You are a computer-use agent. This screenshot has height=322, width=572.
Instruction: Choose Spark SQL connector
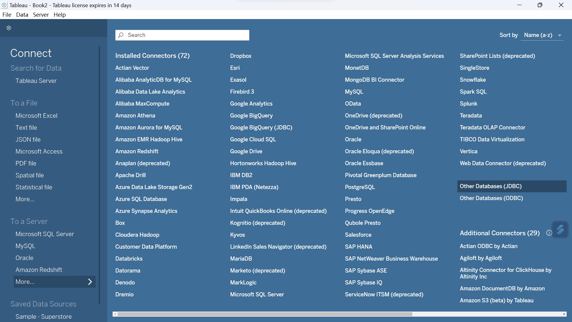point(473,92)
